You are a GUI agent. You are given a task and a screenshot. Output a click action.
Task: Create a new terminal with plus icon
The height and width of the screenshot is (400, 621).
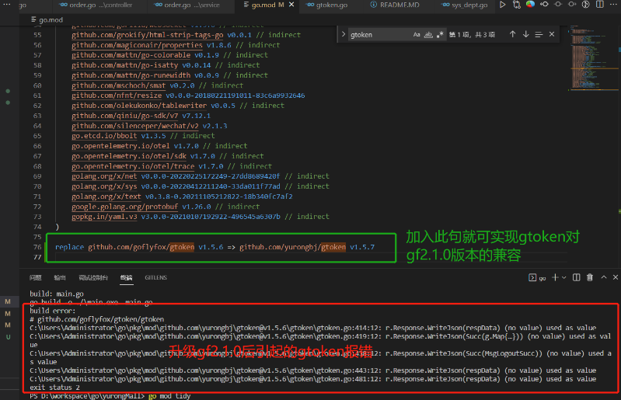[555, 277]
